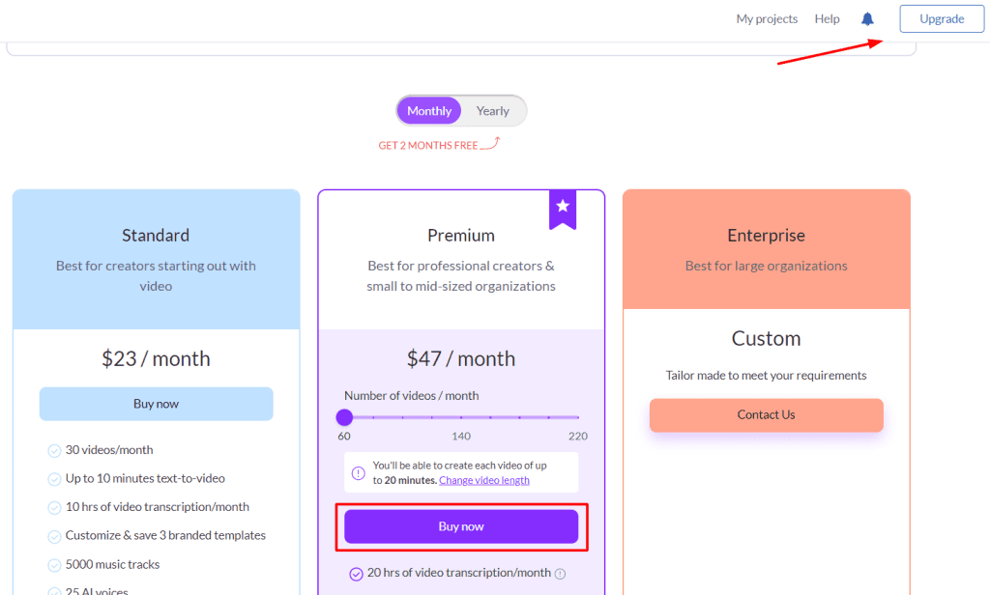The image size is (990, 595).
Task: Click the videos per month slider handle
Action: pyautogui.click(x=344, y=417)
